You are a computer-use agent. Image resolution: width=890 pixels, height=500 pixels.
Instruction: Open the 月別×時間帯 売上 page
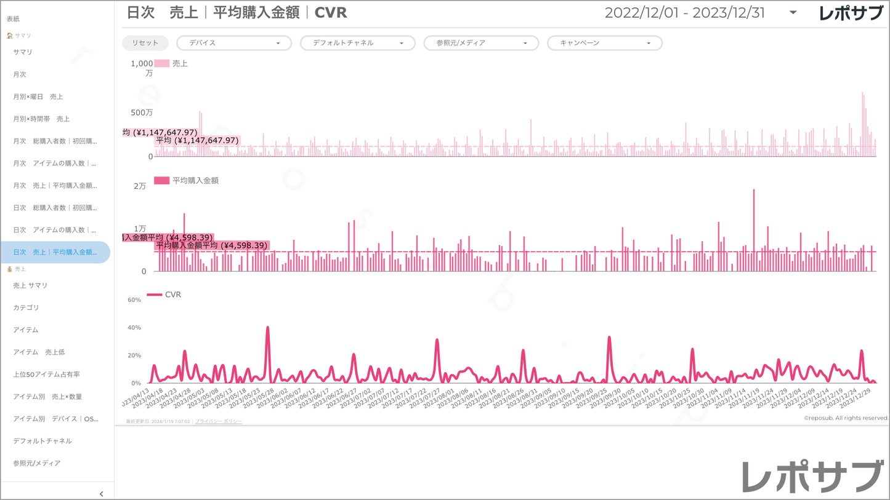click(41, 119)
